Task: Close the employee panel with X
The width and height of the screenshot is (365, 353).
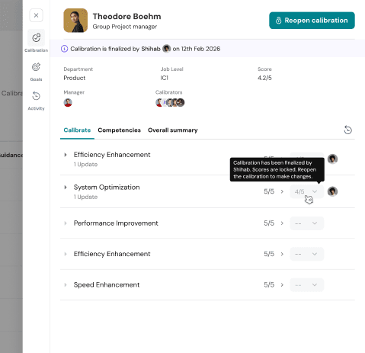Action: pyautogui.click(x=36, y=15)
